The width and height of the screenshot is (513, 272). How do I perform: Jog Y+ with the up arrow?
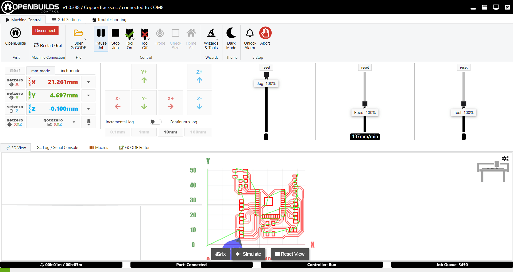[144, 76]
